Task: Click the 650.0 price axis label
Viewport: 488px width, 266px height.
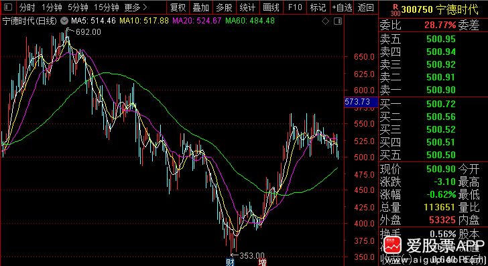Action: point(364,57)
